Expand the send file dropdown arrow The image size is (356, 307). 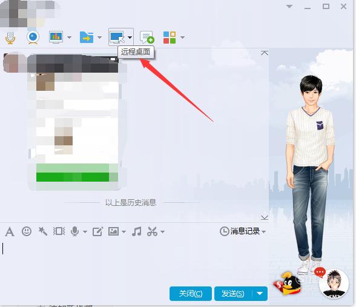[99, 38]
